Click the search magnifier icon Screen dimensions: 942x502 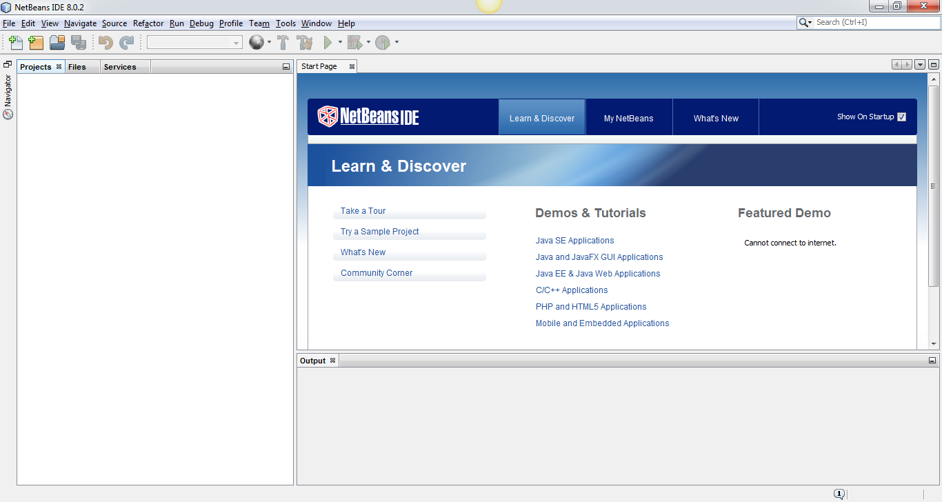804,23
